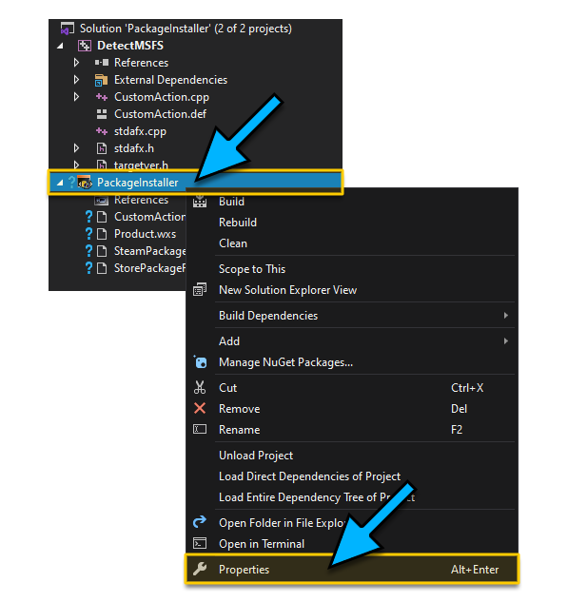Choose Open Folder in File Explorer
Image resolution: width=568 pixels, height=602 pixels.
tap(283, 523)
